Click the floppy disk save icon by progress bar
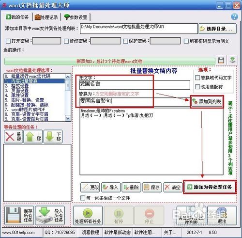 221,61
